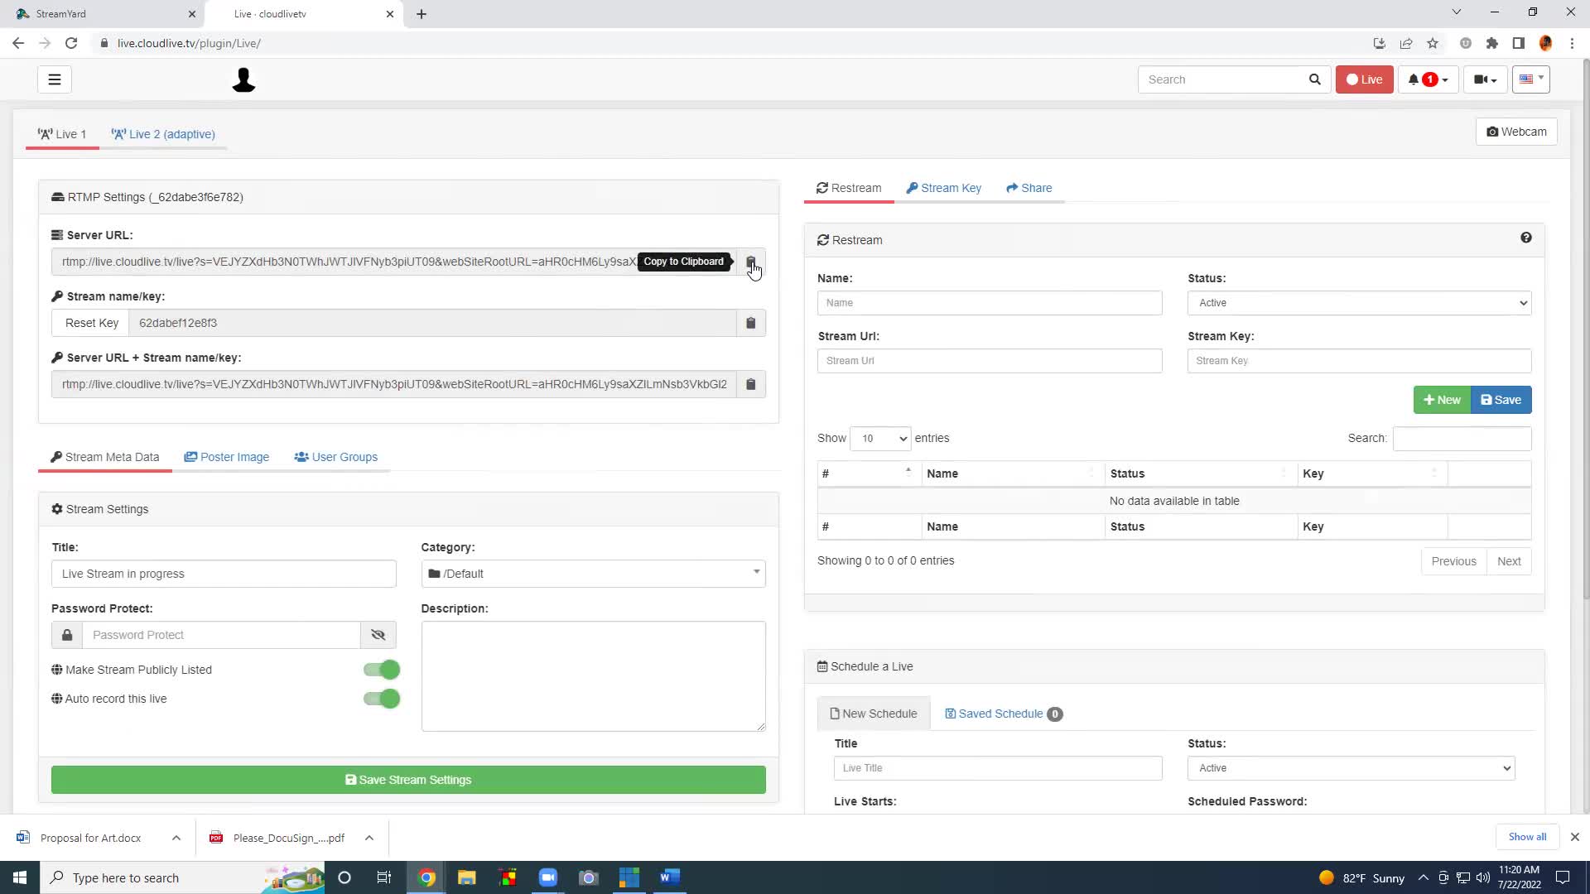Screen dimensions: 1590x894
Task: Click the search magnifier icon
Action: click(x=1314, y=79)
